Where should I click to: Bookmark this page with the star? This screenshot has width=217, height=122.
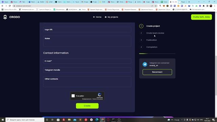156,6
